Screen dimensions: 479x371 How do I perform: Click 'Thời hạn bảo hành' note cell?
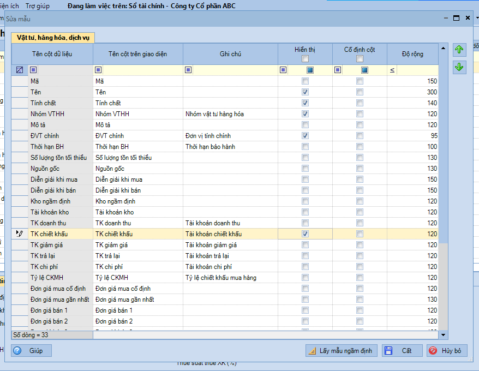coord(230,147)
